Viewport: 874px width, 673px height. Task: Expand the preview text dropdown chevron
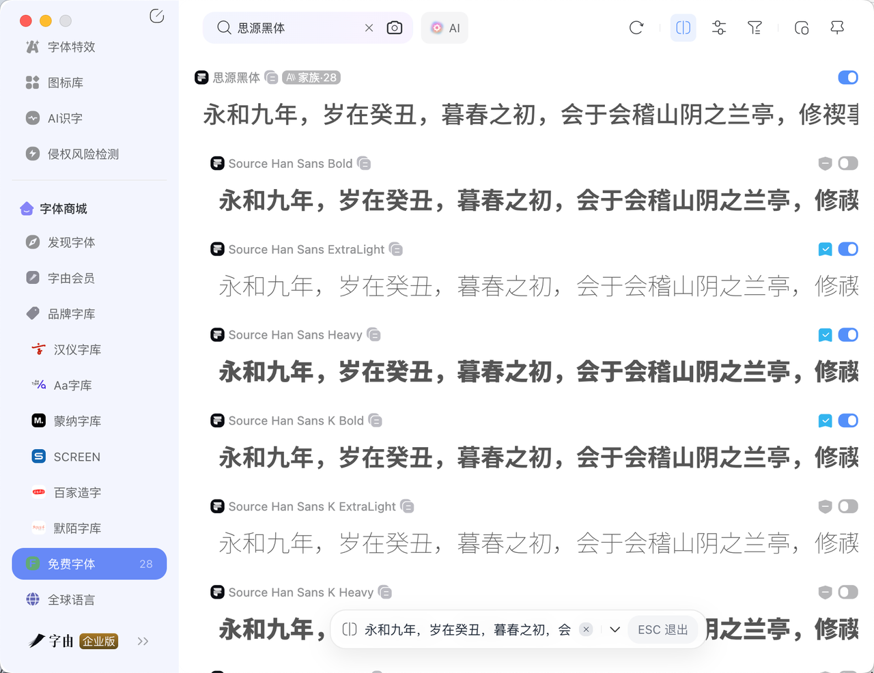[615, 629]
